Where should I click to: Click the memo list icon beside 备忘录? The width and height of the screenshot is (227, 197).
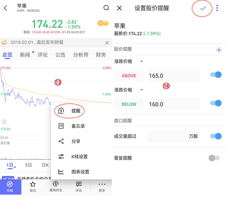pyautogui.click(x=61, y=126)
